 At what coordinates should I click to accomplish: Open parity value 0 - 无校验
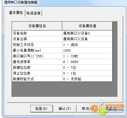tap(87, 79)
